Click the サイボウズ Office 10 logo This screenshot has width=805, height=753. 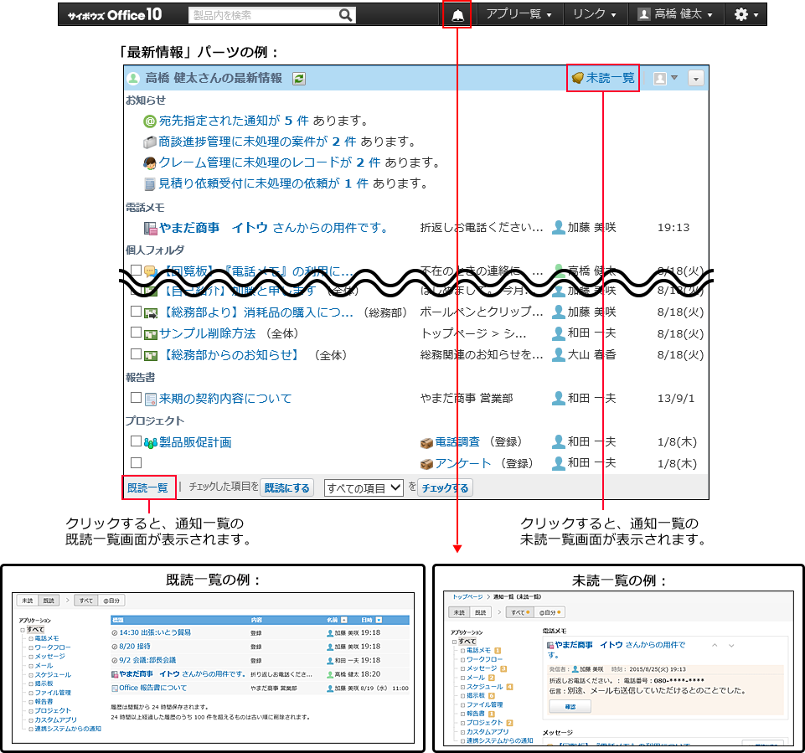click(x=115, y=15)
